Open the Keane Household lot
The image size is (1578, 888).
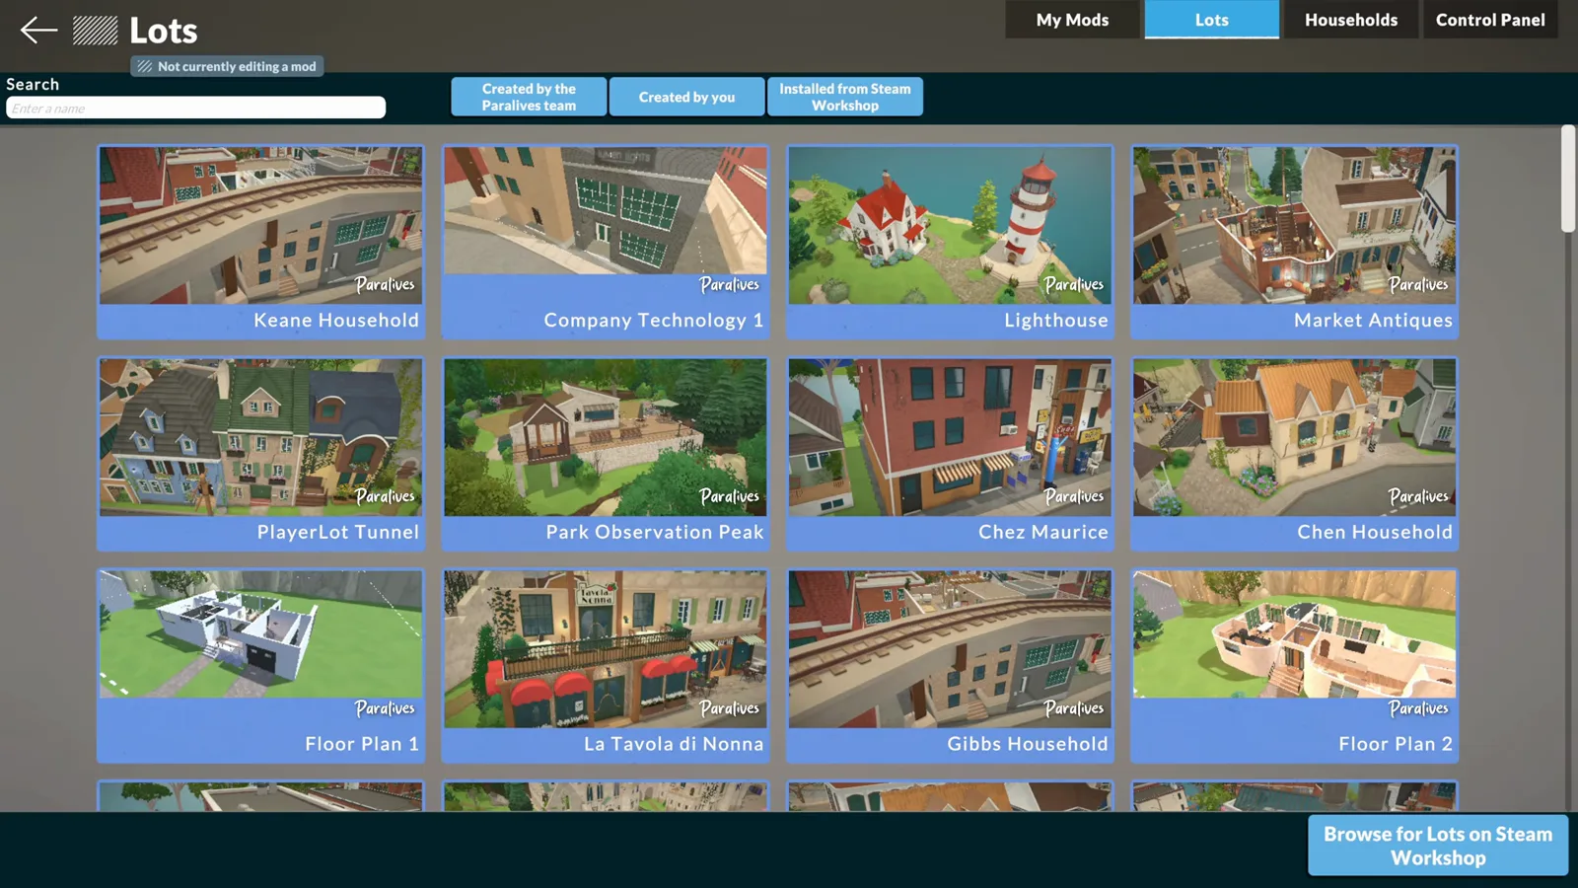pyautogui.click(x=260, y=242)
